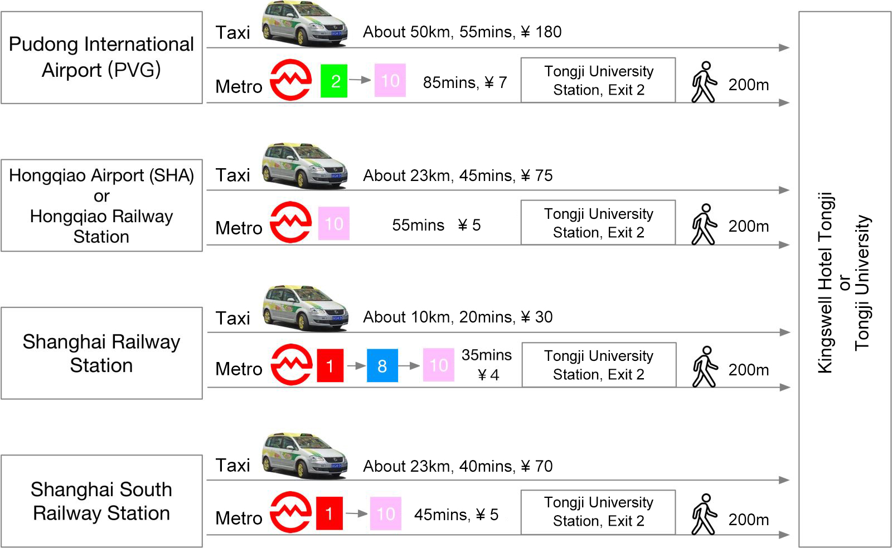This screenshot has width=892, height=548.
Task: Click red Line 1 square in Shanghai Railway row
Action: pos(330,366)
